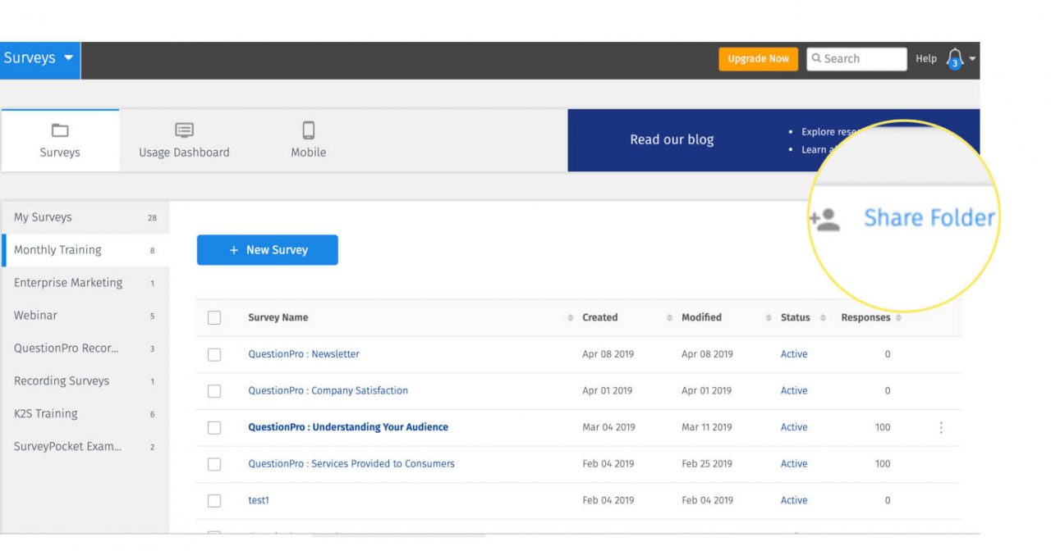Viewport: 1051px width, 551px height.
Task: Click the New Survey button
Action: 267,249
